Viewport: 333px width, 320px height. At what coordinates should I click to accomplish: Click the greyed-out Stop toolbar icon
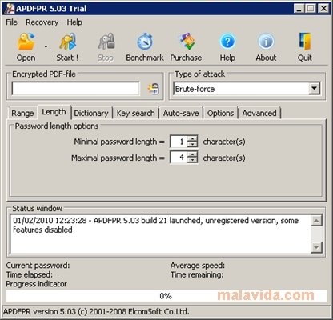click(x=106, y=42)
